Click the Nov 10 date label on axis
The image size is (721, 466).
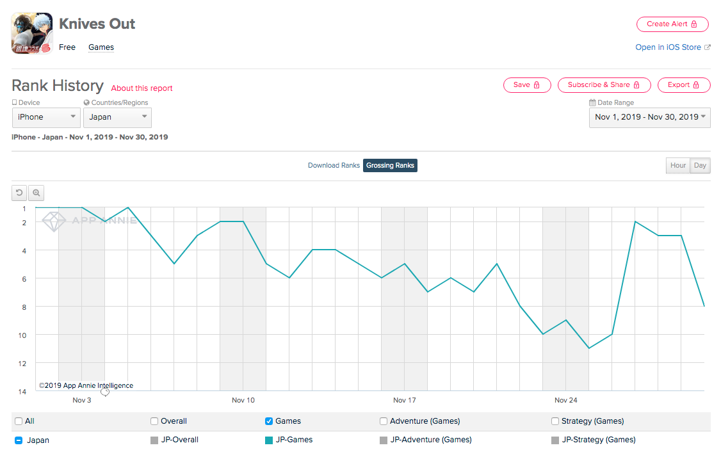tap(243, 400)
